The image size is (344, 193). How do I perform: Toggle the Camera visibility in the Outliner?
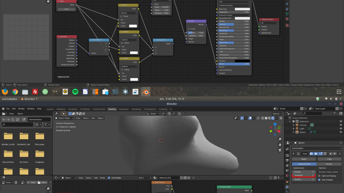(x=341, y=125)
